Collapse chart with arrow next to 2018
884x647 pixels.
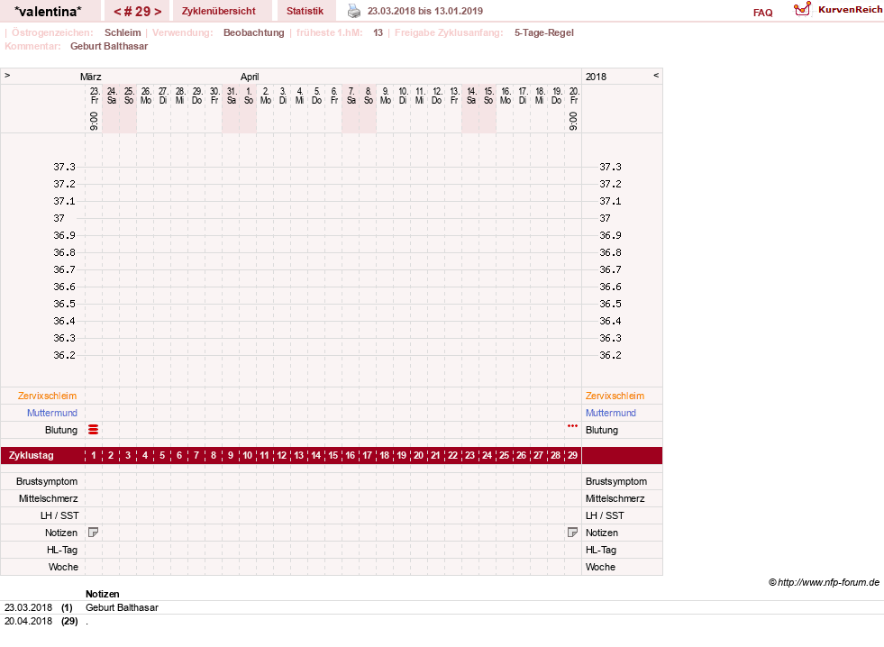(656, 75)
